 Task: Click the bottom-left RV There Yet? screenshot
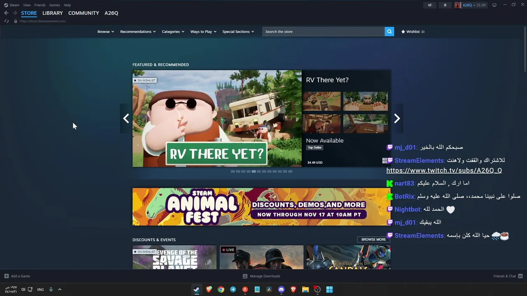pyautogui.click(x=322, y=123)
